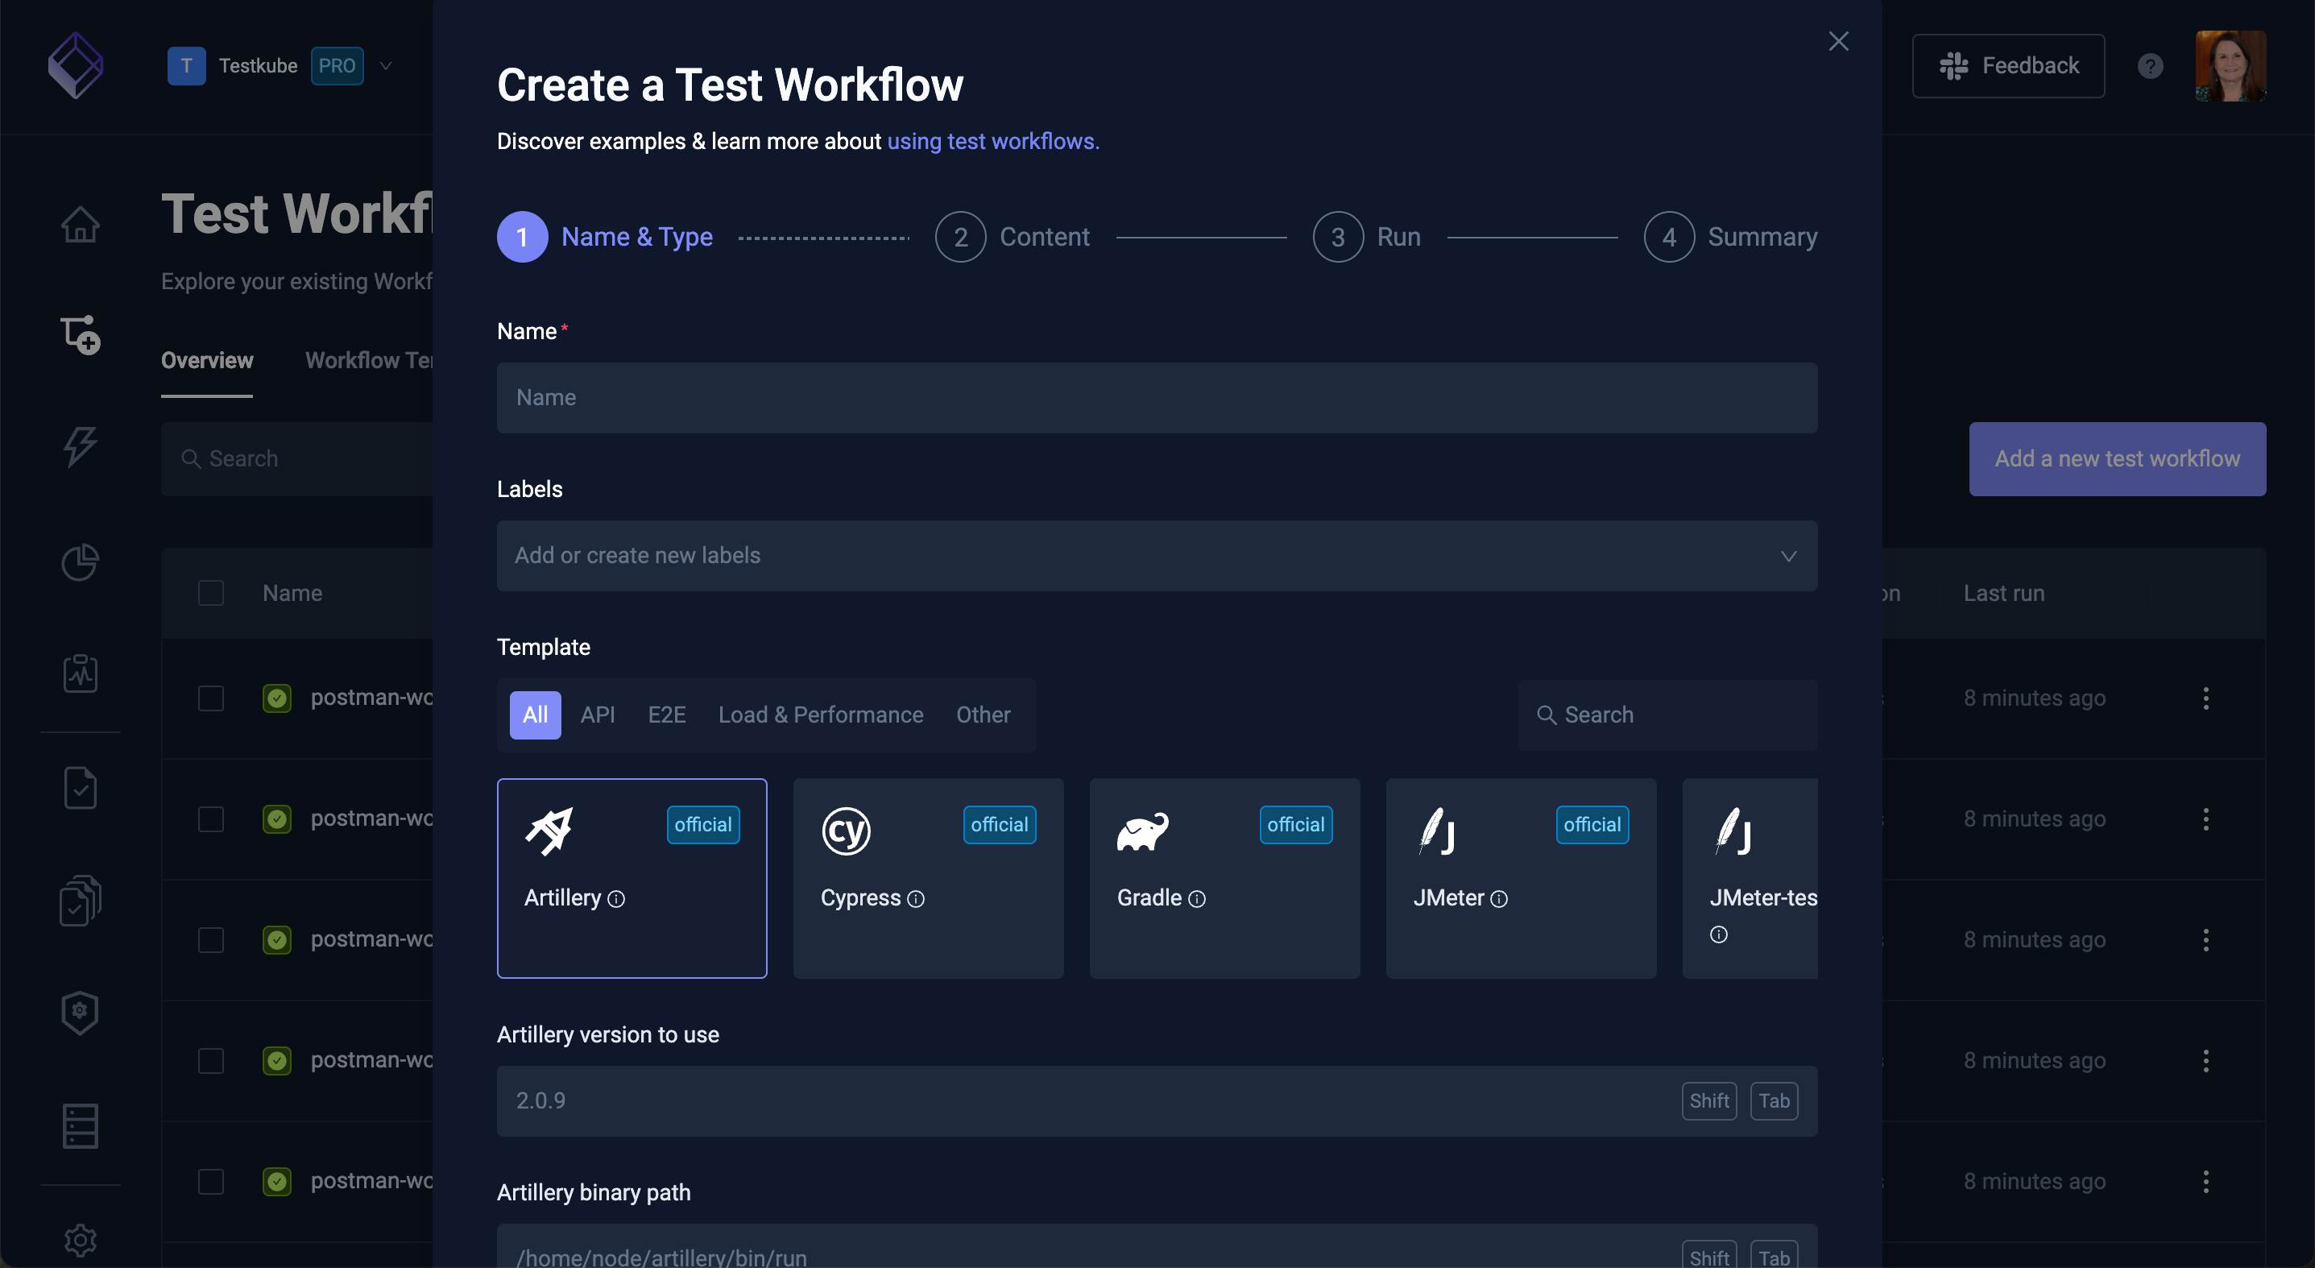Open the Test Workflows sidebar icon
This screenshot has height=1268, width=2315.
(x=80, y=335)
